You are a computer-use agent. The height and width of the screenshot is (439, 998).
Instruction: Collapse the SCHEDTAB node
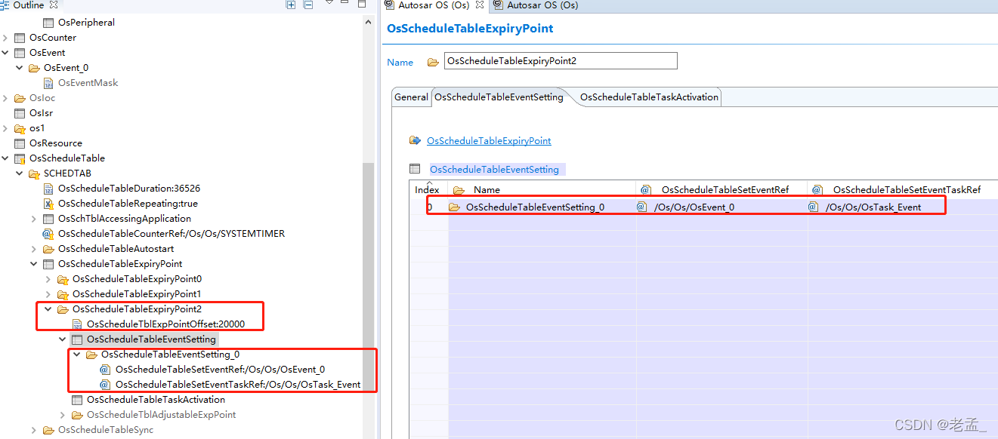click(x=20, y=173)
